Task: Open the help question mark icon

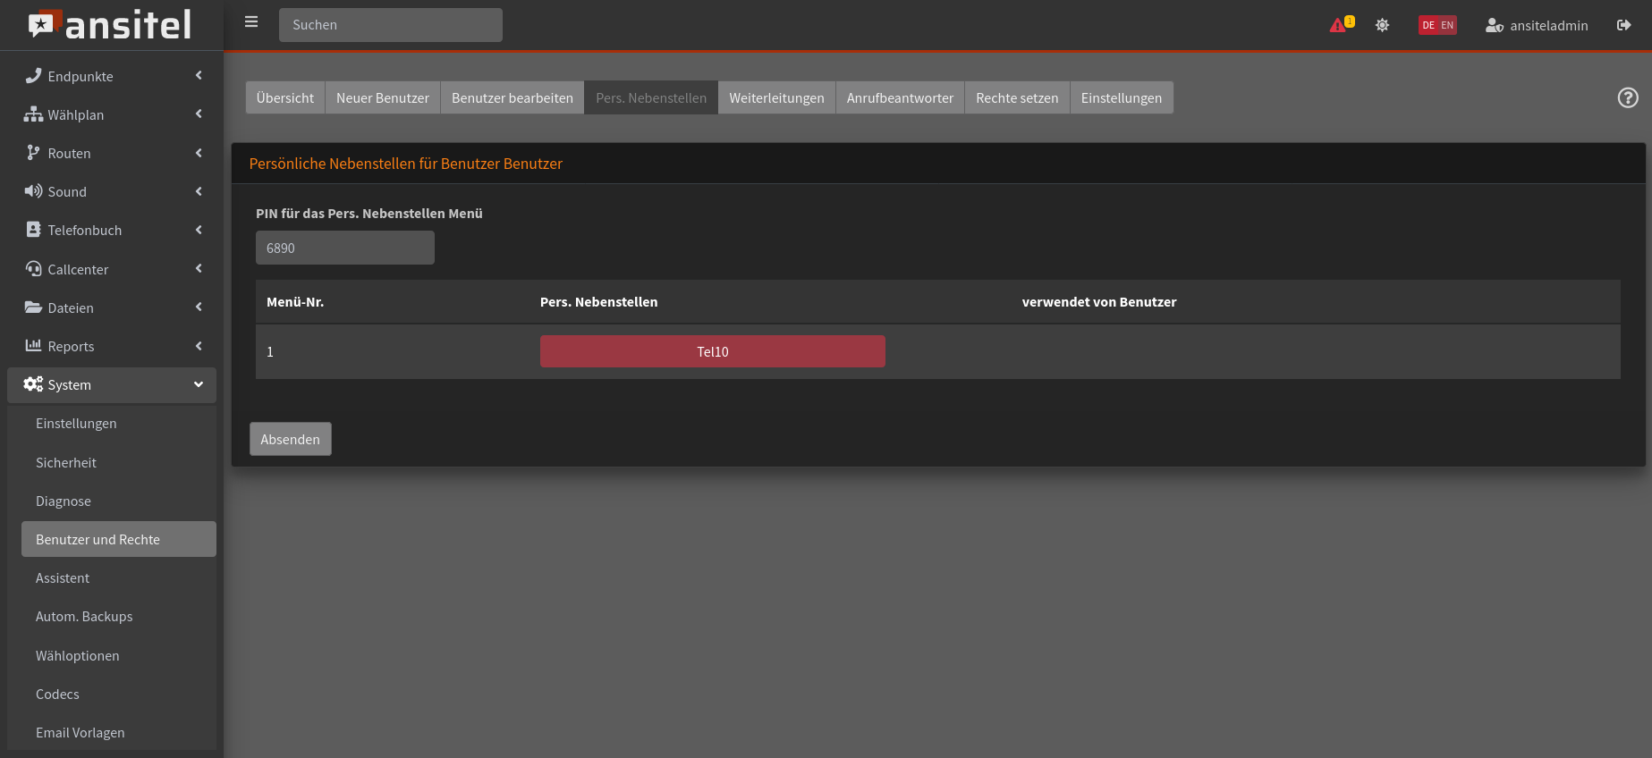Action: pos(1627,97)
